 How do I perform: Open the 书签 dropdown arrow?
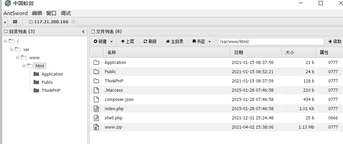pos(209,41)
